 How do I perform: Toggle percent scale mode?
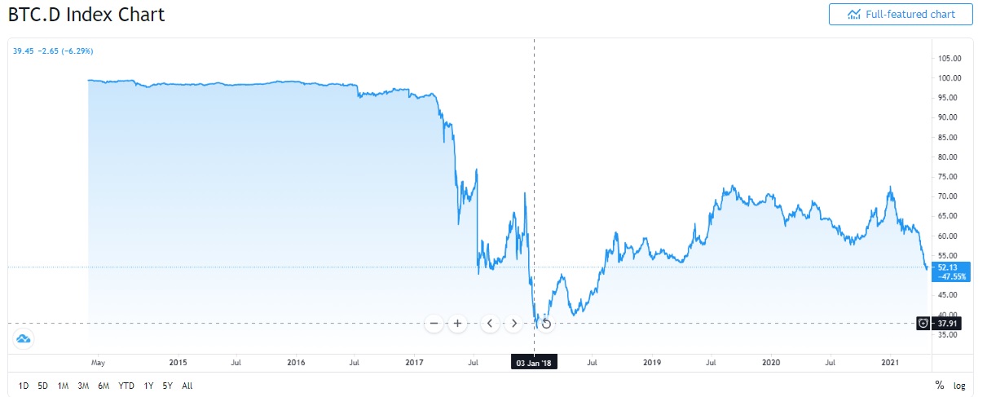939,386
